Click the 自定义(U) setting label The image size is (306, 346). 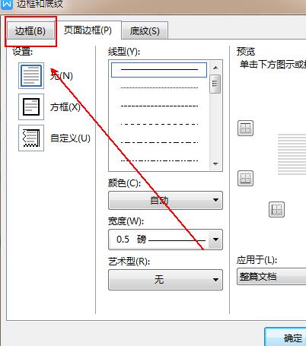click(x=70, y=138)
